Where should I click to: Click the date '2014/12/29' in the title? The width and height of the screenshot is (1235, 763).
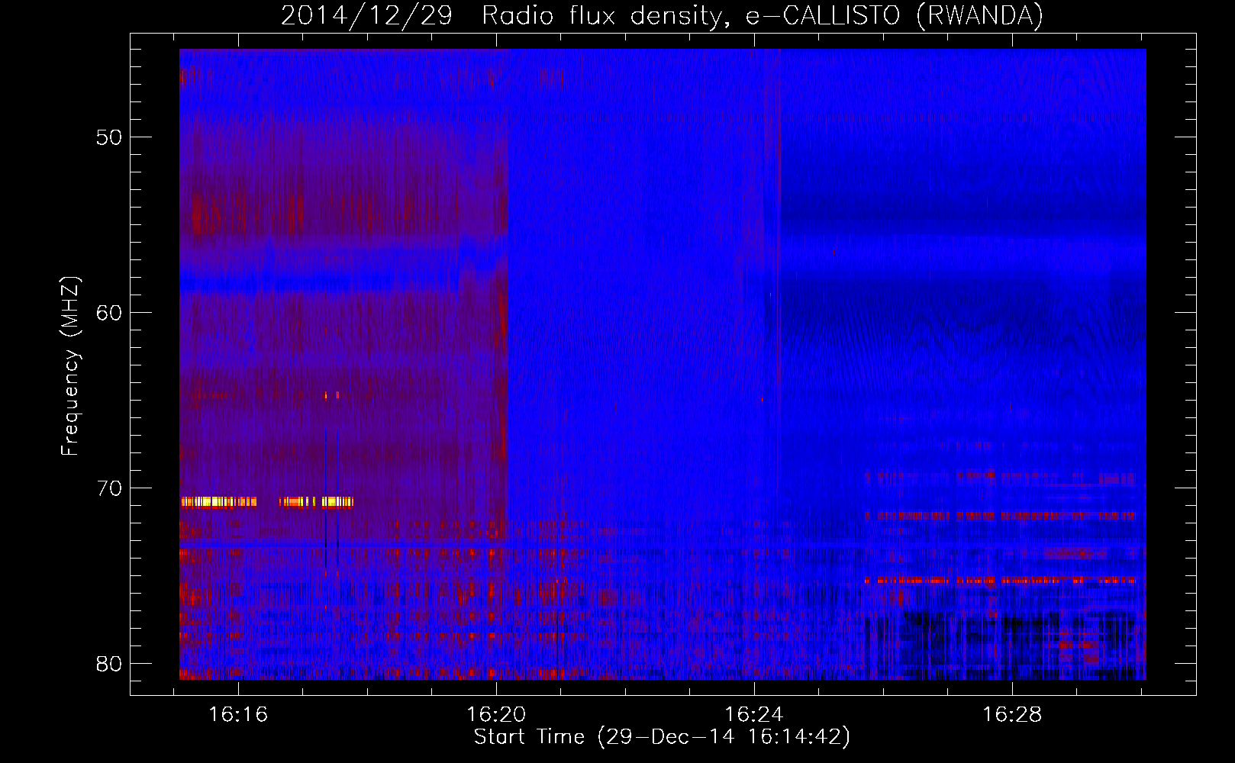pyautogui.click(x=367, y=16)
